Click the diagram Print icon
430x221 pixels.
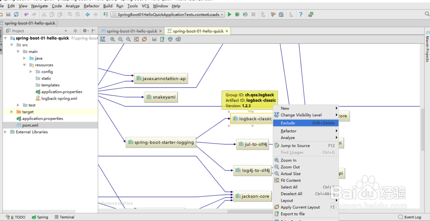click(170, 39)
